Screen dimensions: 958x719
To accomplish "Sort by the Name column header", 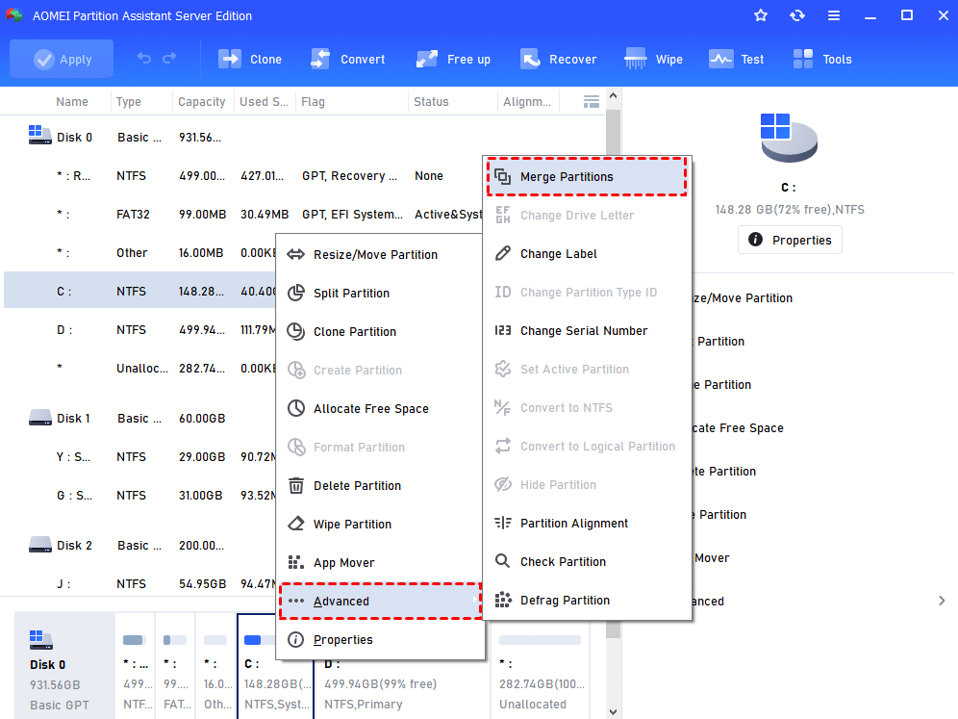I will (72, 101).
